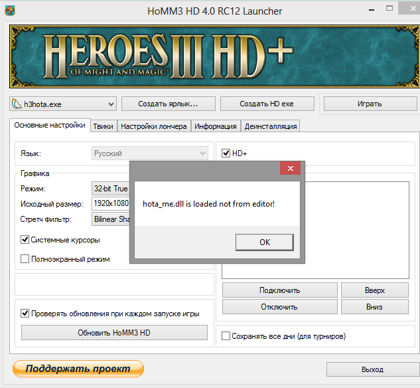420x388 pixels.
Task: Click the Обновить HoMM3 HD button
Action: (114, 332)
